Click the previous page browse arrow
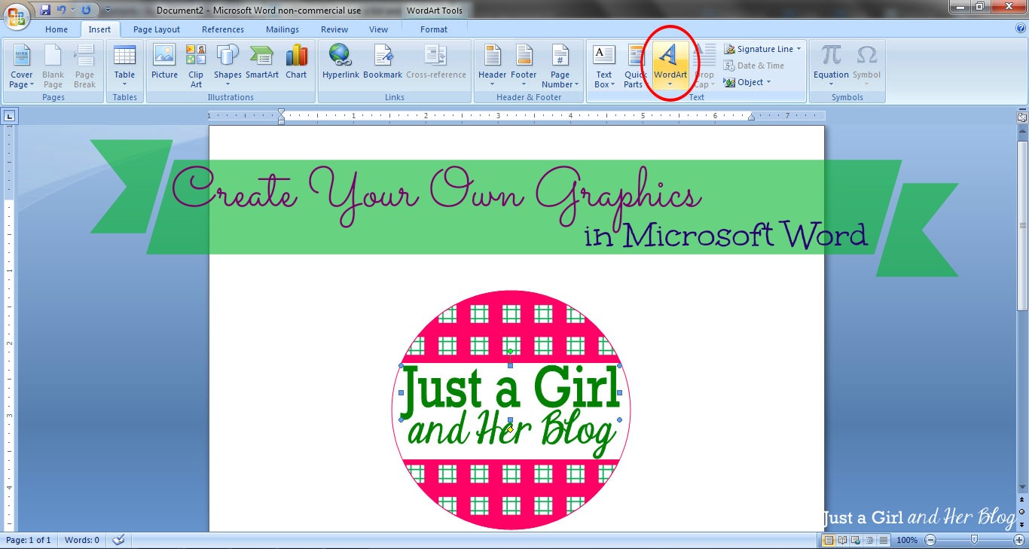 (1022, 501)
